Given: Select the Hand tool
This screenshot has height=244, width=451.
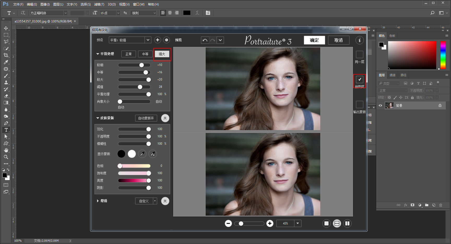Looking at the screenshot, I should (6, 150).
